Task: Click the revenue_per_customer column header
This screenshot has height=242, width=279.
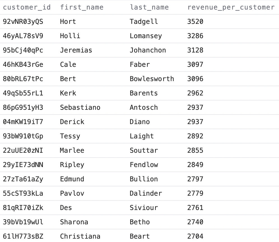Action: [x=231, y=7]
